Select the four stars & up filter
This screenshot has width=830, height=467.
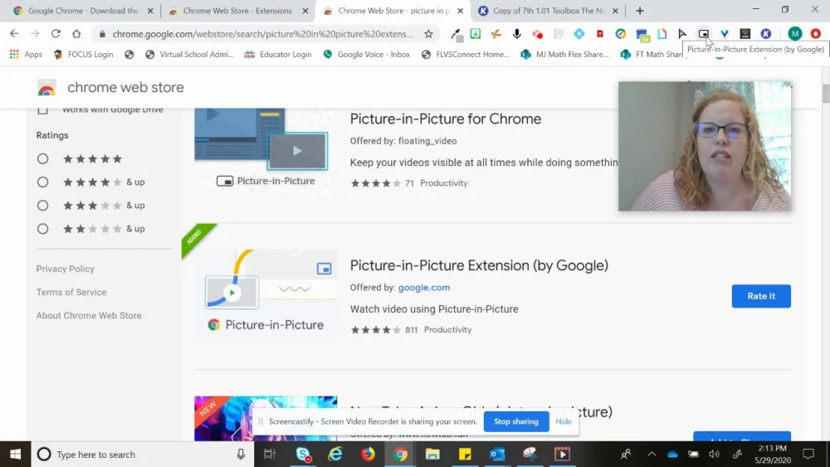point(43,182)
